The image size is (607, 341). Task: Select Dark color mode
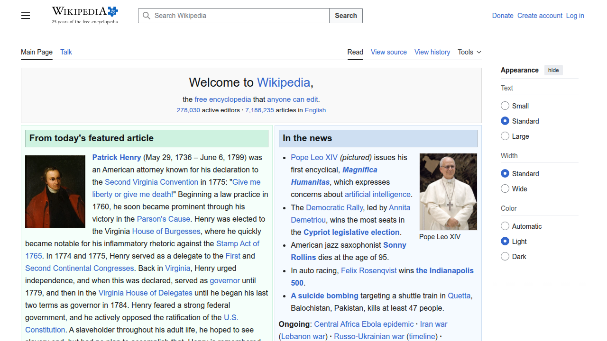[x=505, y=256]
